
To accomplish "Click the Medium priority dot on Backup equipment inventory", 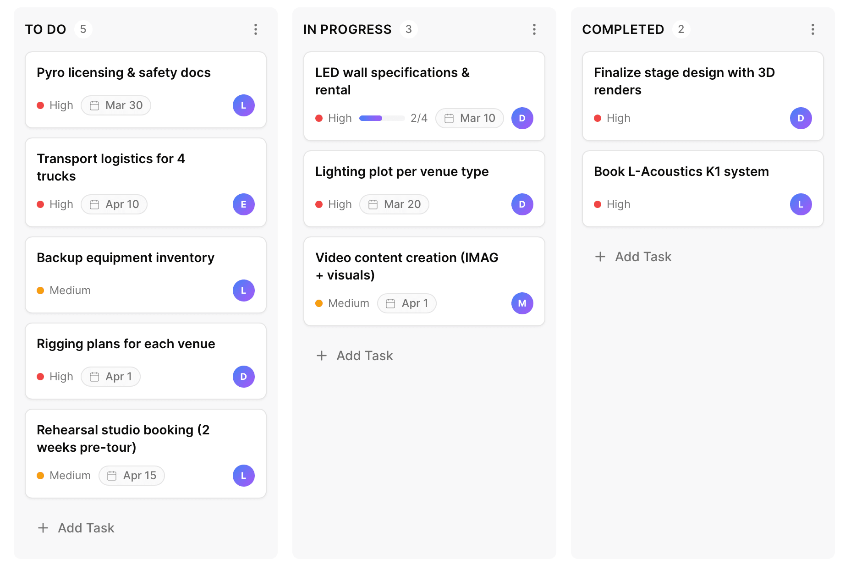I will tap(40, 290).
